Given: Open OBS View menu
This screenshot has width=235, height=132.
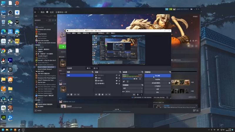Looking at the screenshot, I should tap(79, 33).
